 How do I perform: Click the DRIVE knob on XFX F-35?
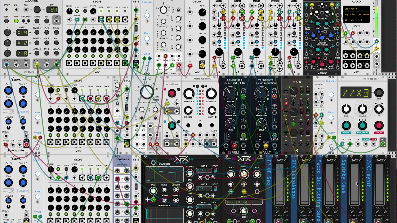click(230, 174)
